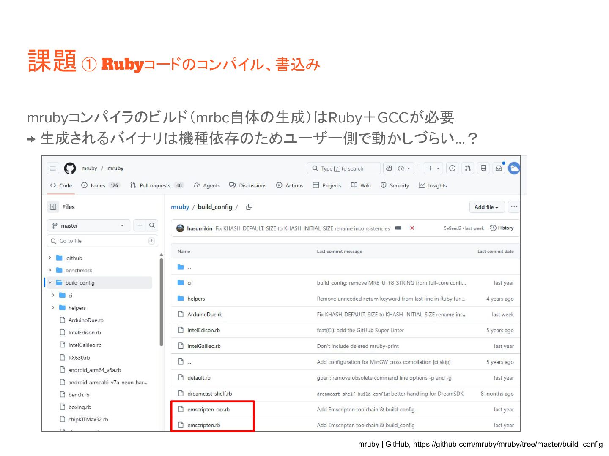Click the failed checks red X icon
Screen dimensions: 609x456
(412, 228)
